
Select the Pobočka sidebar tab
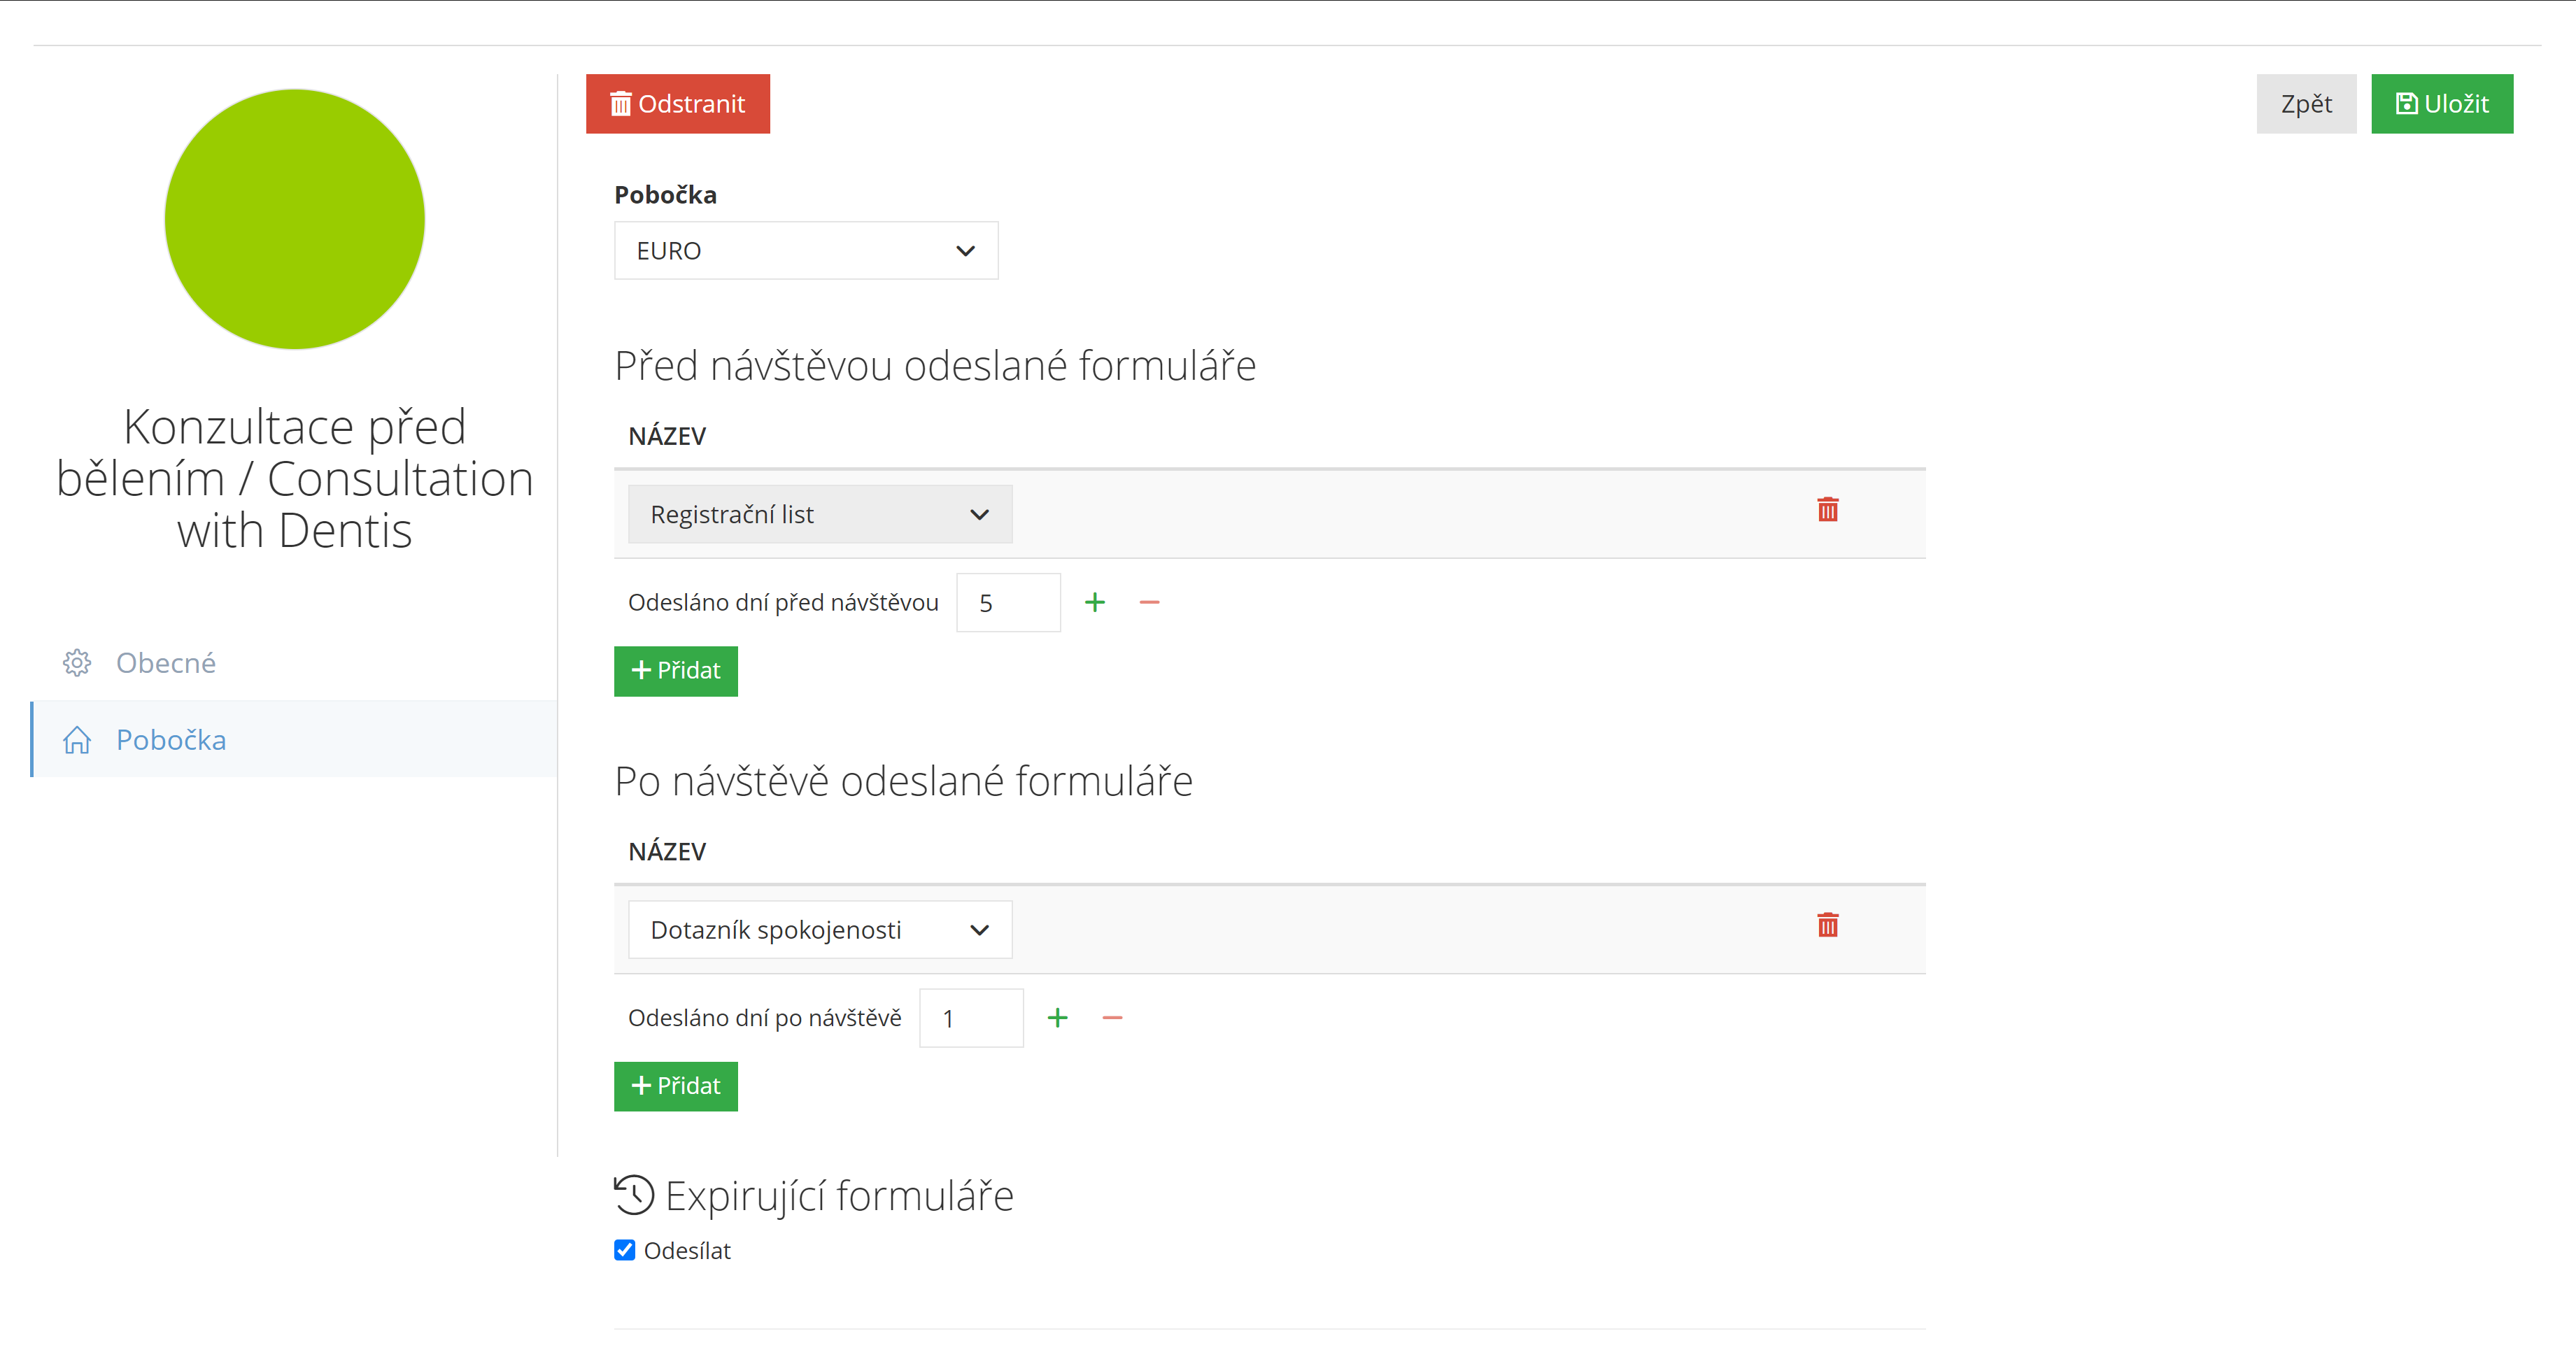click(171, 740)
